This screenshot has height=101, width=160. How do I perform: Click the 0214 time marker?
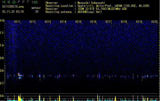click(x=63, y=22)
